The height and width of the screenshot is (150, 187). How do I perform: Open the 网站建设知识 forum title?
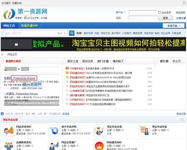[114, 142]
